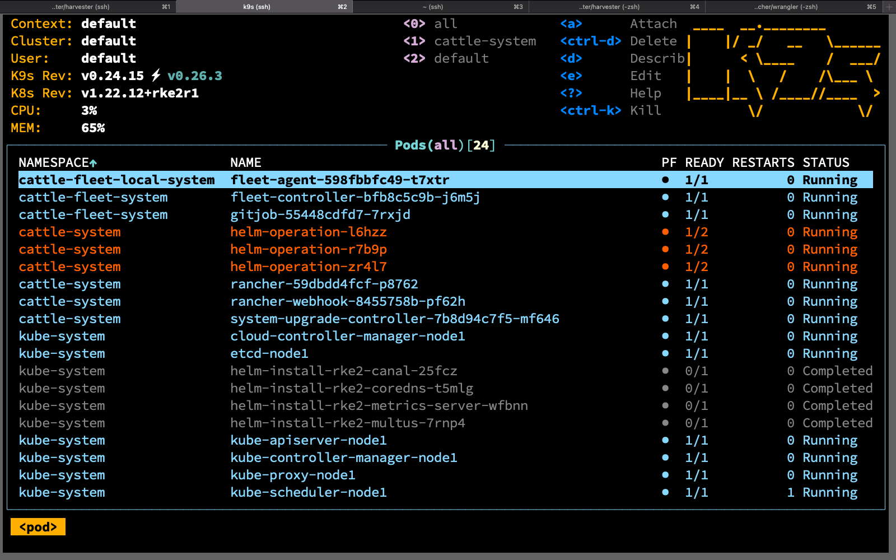Click the <e> Edit shortcut

pyautogui.click(x=611, y=76)
